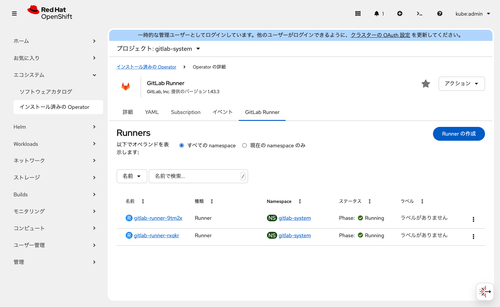Open the プロジェクト: gitlab-system dropdown
The image size is (500, 307).
(158, 48)
